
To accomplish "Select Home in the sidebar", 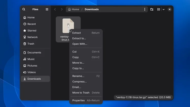I will click(x=35, y=17).
